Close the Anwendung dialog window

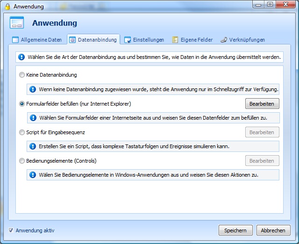285,5
